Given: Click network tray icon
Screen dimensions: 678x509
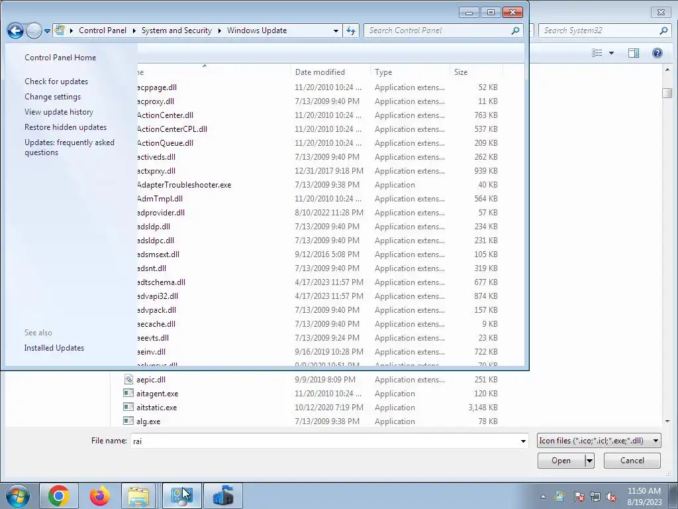Looking at the screenshot, I should point(595,496).
